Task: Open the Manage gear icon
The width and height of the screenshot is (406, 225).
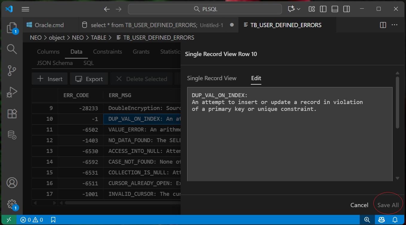Action: pos(12,204)
